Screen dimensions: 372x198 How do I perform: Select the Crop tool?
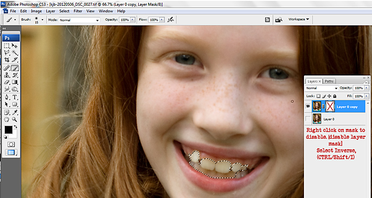coord(6,59)
